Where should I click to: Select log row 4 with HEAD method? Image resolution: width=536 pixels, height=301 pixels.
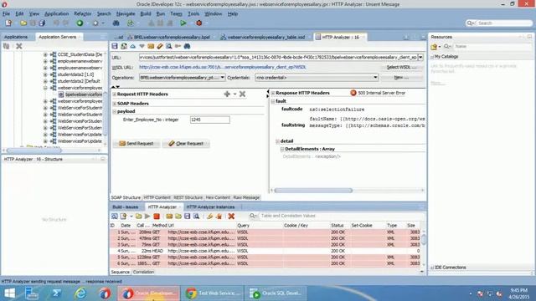(x=265, y=251)
